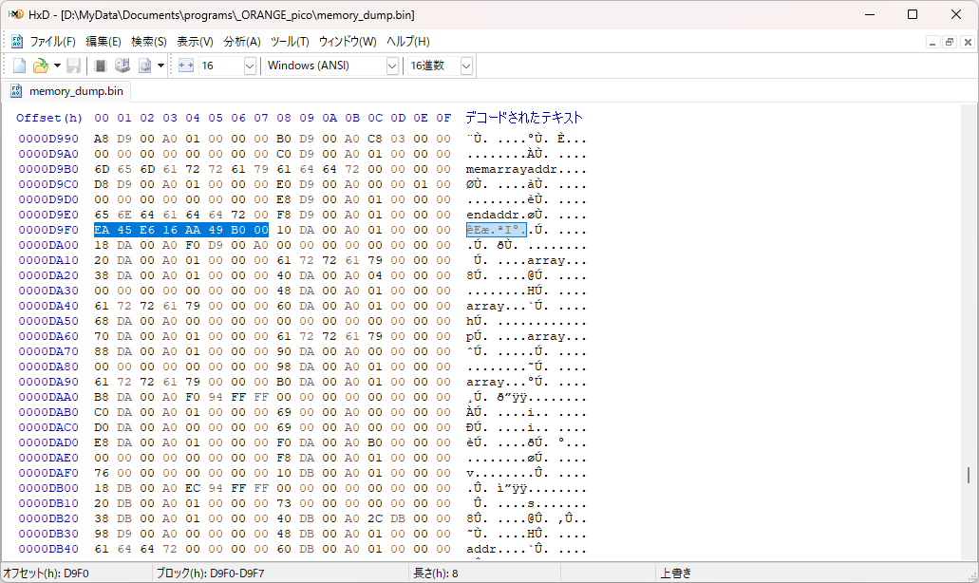Open the 分析(A) menu

pyautogui.click(x=241, y=42)
